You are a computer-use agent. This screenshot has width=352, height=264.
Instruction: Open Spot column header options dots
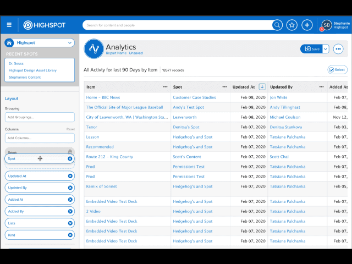click(224, 87)
